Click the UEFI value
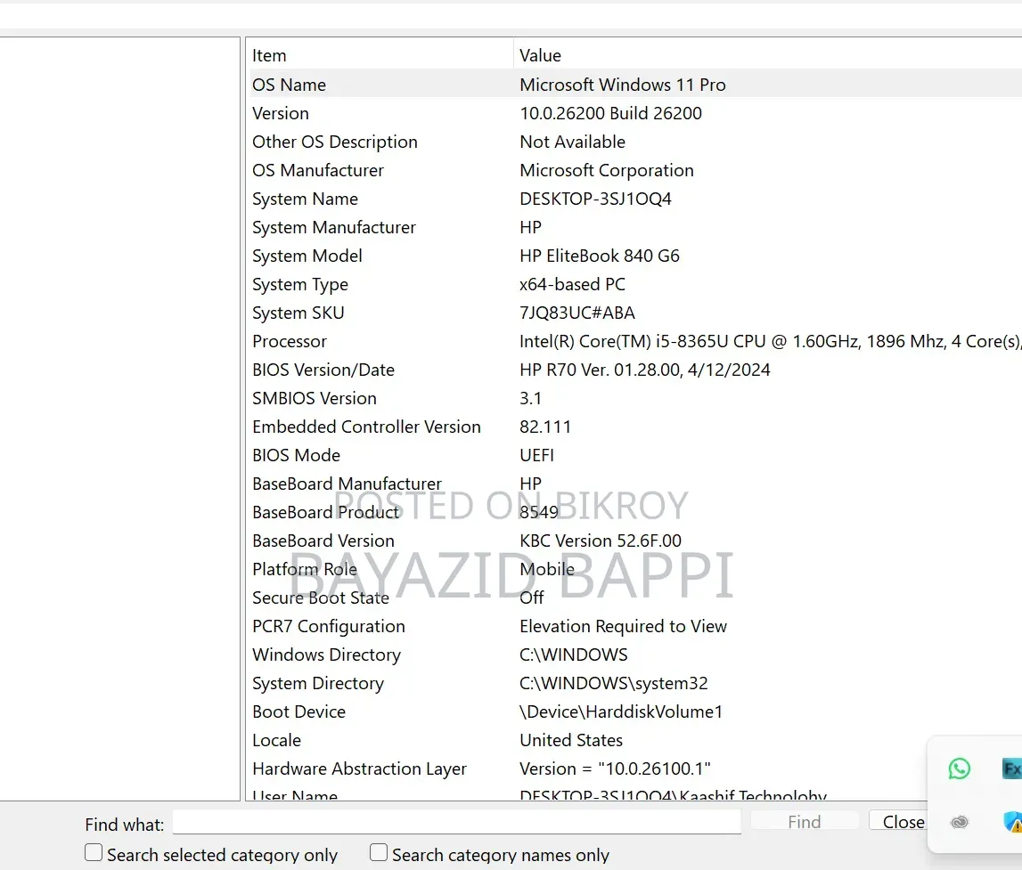 (x=536, y=455)
